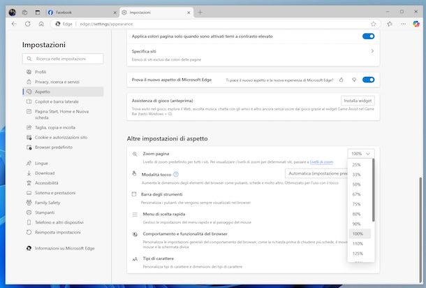This screenshot has height=288, width=426.
Task: Open Aspetto settings section
Action: tap(63, 92)
